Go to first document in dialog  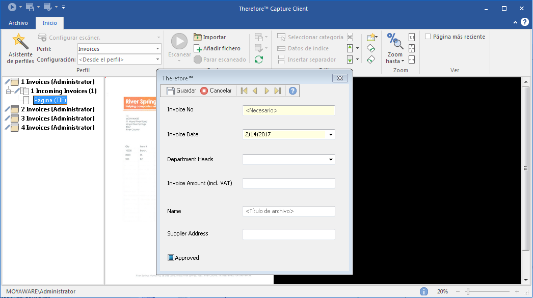[x=244, y=91]
